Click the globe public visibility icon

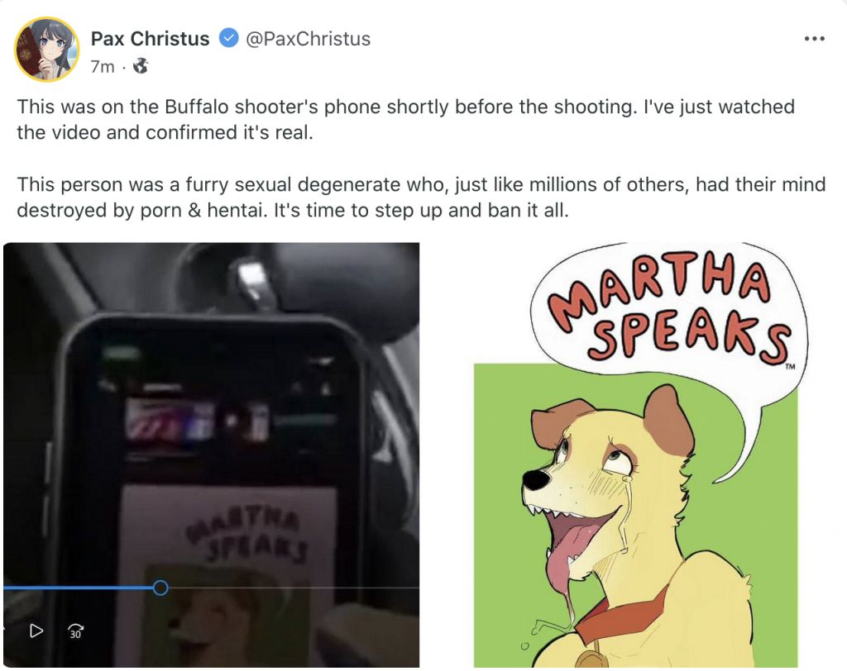point(141,66)
